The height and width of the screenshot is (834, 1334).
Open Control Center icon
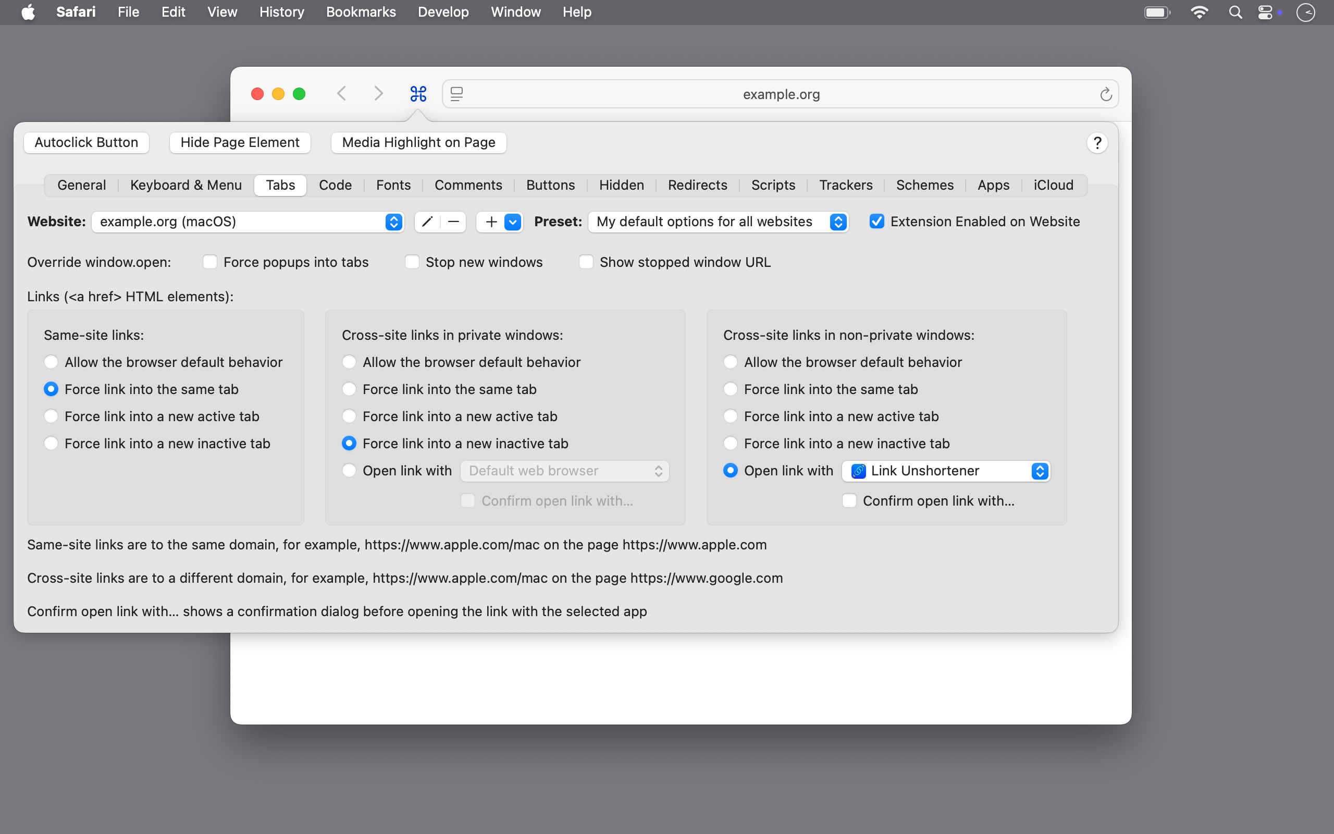pos(1266,12)
